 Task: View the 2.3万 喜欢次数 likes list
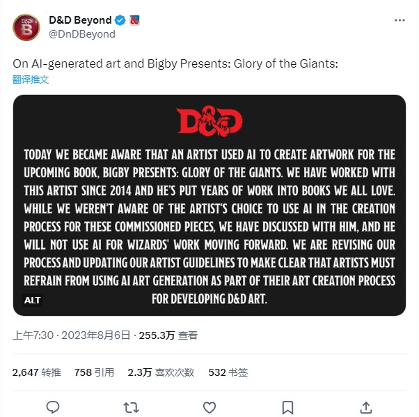click(x=161, y=372)
